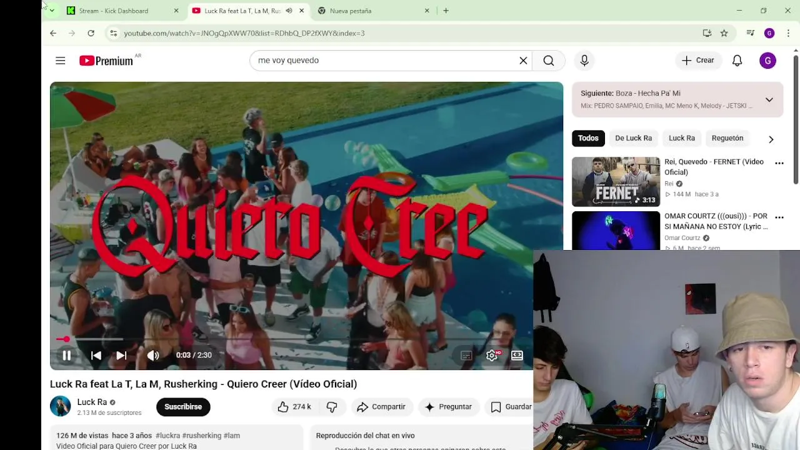Run search with magnifier button
The height and width of the screenshot is (450, 800).
click(548, 61)
